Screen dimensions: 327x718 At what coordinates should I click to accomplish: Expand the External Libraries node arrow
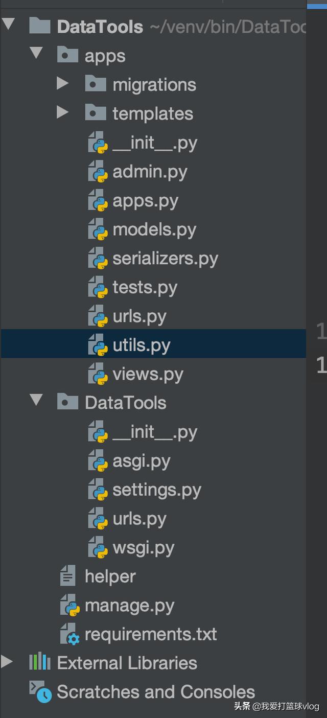7,662
